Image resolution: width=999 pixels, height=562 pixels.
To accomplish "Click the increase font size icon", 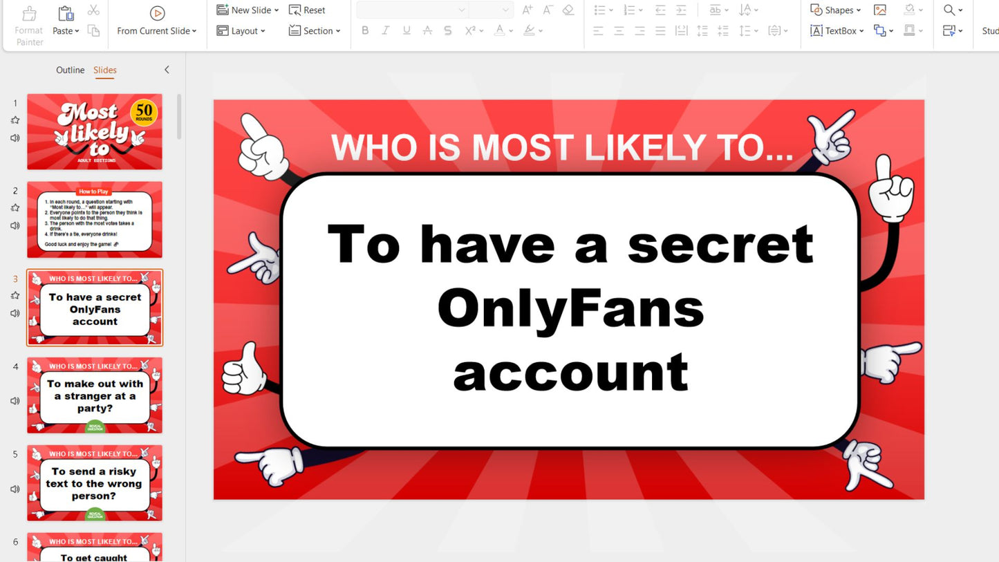I will point(526,10).
